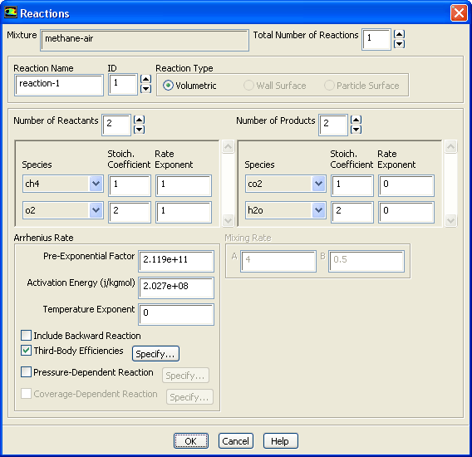Viewport: 472px width, 457px height.
Task: Confirm with the OK button
Action: pyautogui.click(x=191, y=441)
